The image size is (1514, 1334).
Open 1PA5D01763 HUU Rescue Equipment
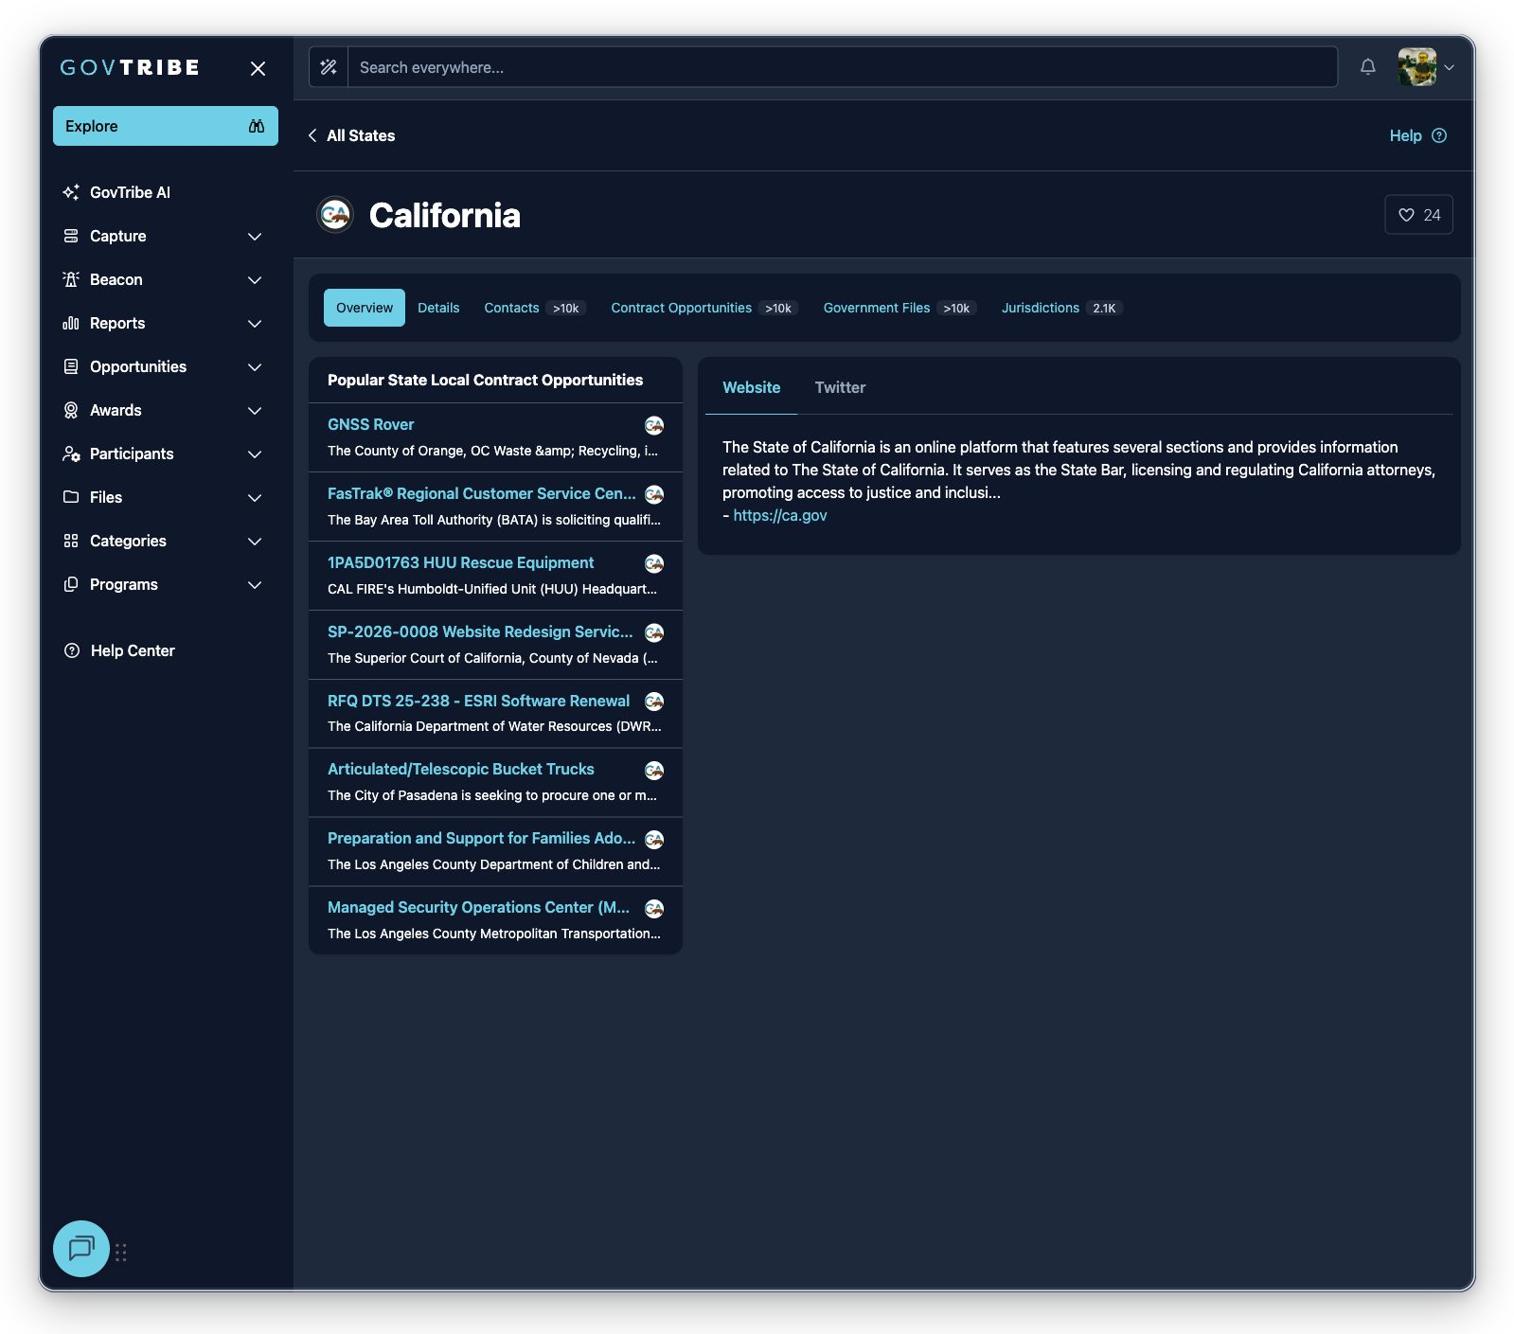coord(461,562)
